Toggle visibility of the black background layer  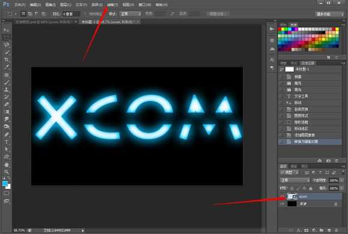pyautogui.click(x=282, y=203)
